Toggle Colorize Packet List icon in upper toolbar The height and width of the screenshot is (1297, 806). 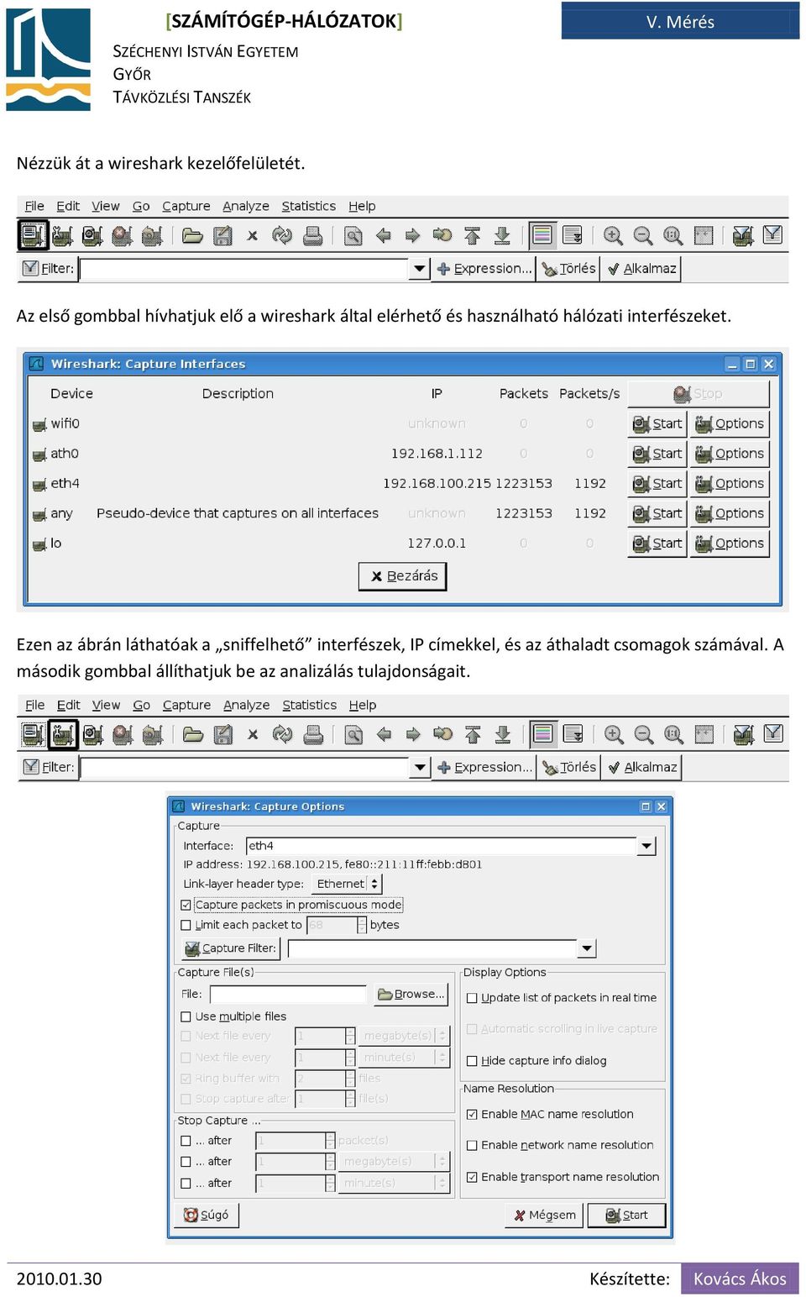(x=542, y=235)
